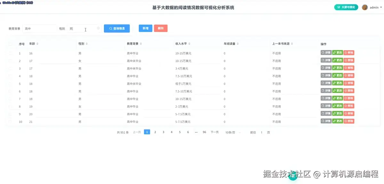Sort table by 性别 column sort icon
This screenshot has width=384, height=184.
tap(86, 44)
